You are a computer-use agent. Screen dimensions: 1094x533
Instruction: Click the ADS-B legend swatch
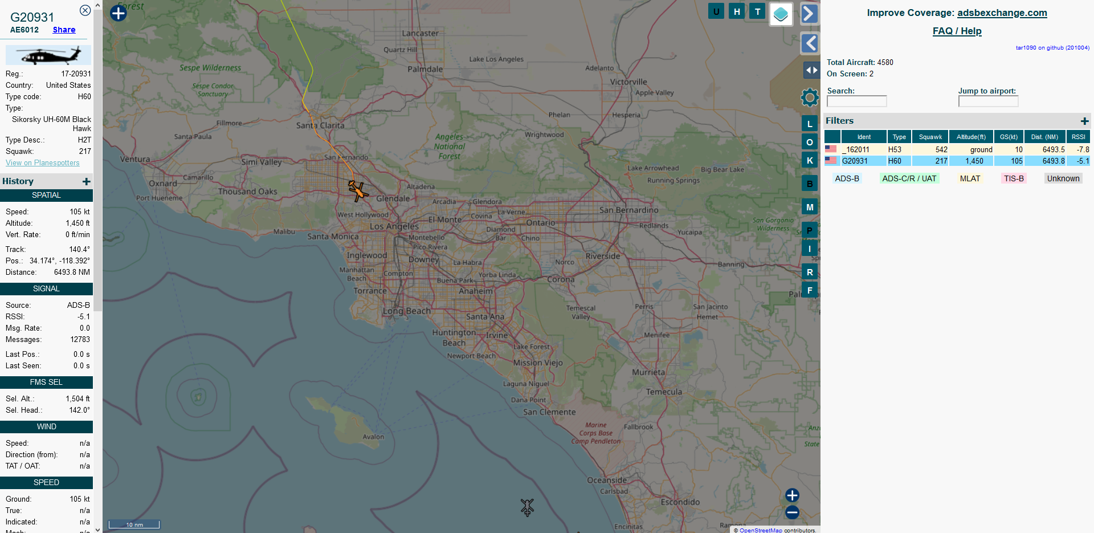[847, 178]
